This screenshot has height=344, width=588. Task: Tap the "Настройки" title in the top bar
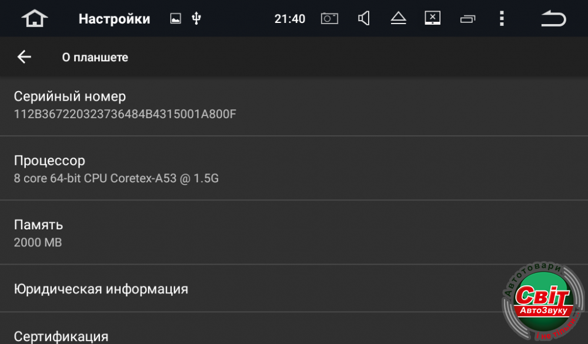114,19
